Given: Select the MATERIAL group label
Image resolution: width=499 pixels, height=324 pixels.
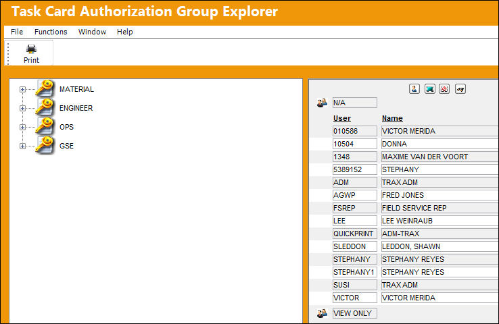Looking at the screenshot, I should [76, 89].
